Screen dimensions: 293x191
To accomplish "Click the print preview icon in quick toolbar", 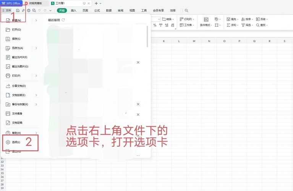I will pos(34,10).
